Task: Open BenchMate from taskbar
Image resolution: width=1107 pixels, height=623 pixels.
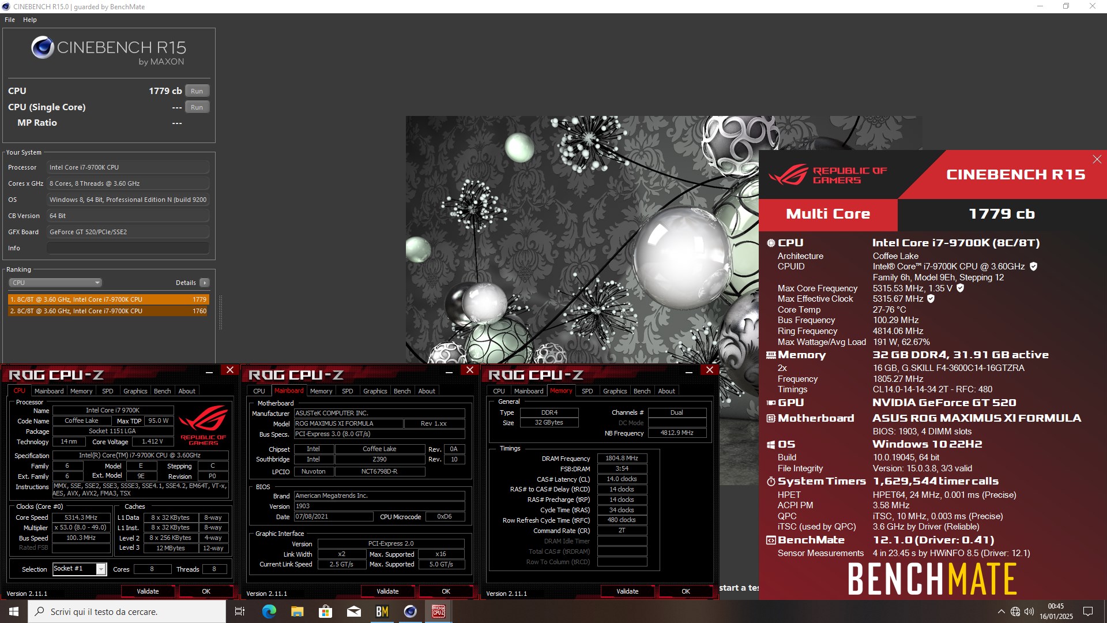Action: click(x=382, y=611)
